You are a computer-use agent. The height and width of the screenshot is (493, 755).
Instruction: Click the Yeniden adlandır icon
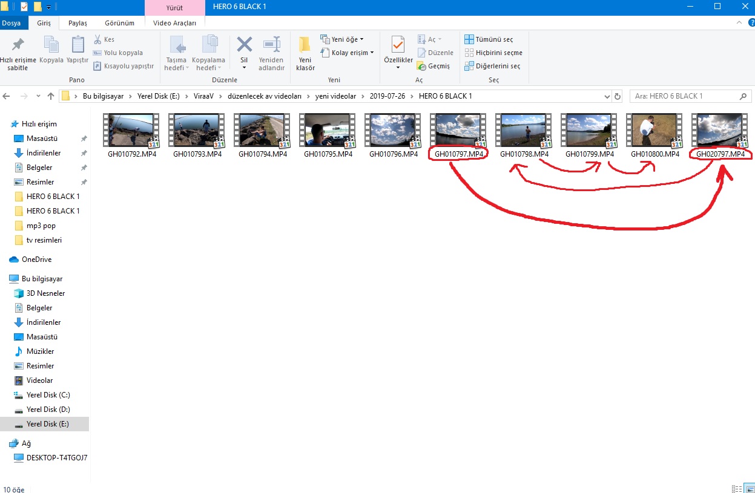point(271,45)
